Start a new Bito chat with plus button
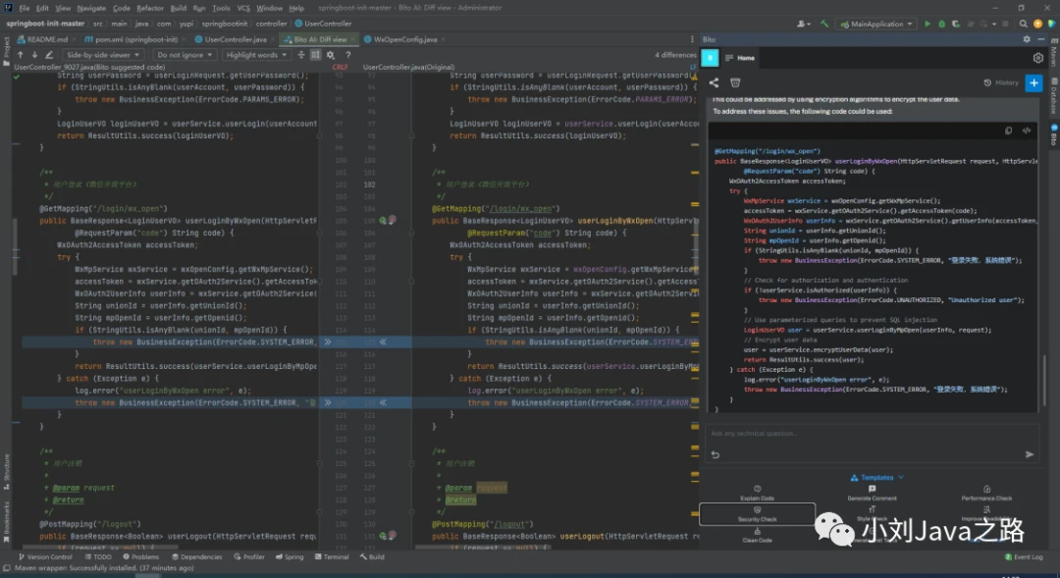Image resolution: width=1060 pixels, height=578 pixels. tap(1033, 83)
